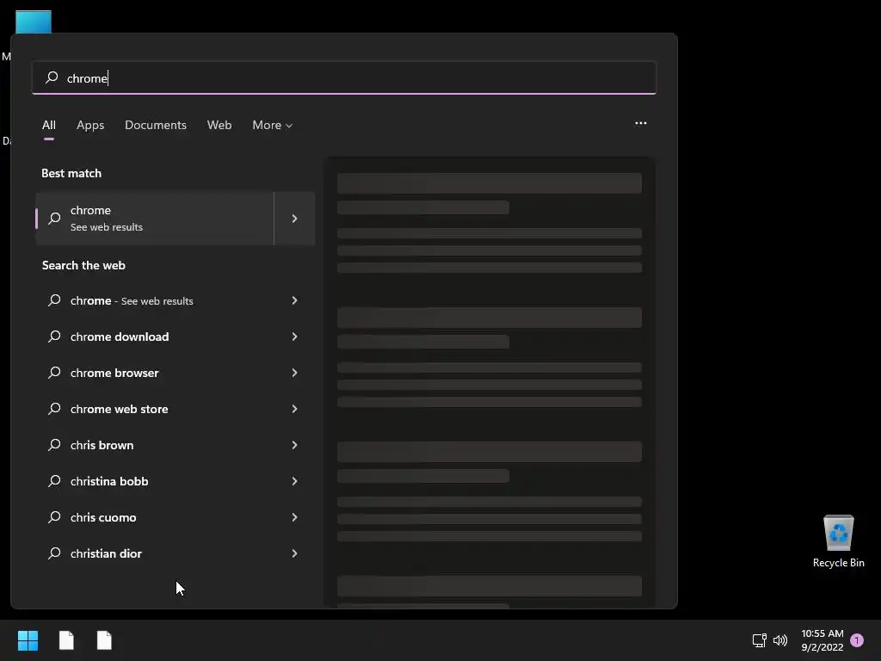Select the partially hidden desktop icon at top-left
Screen dimensions: 881x661
(34, 22)
